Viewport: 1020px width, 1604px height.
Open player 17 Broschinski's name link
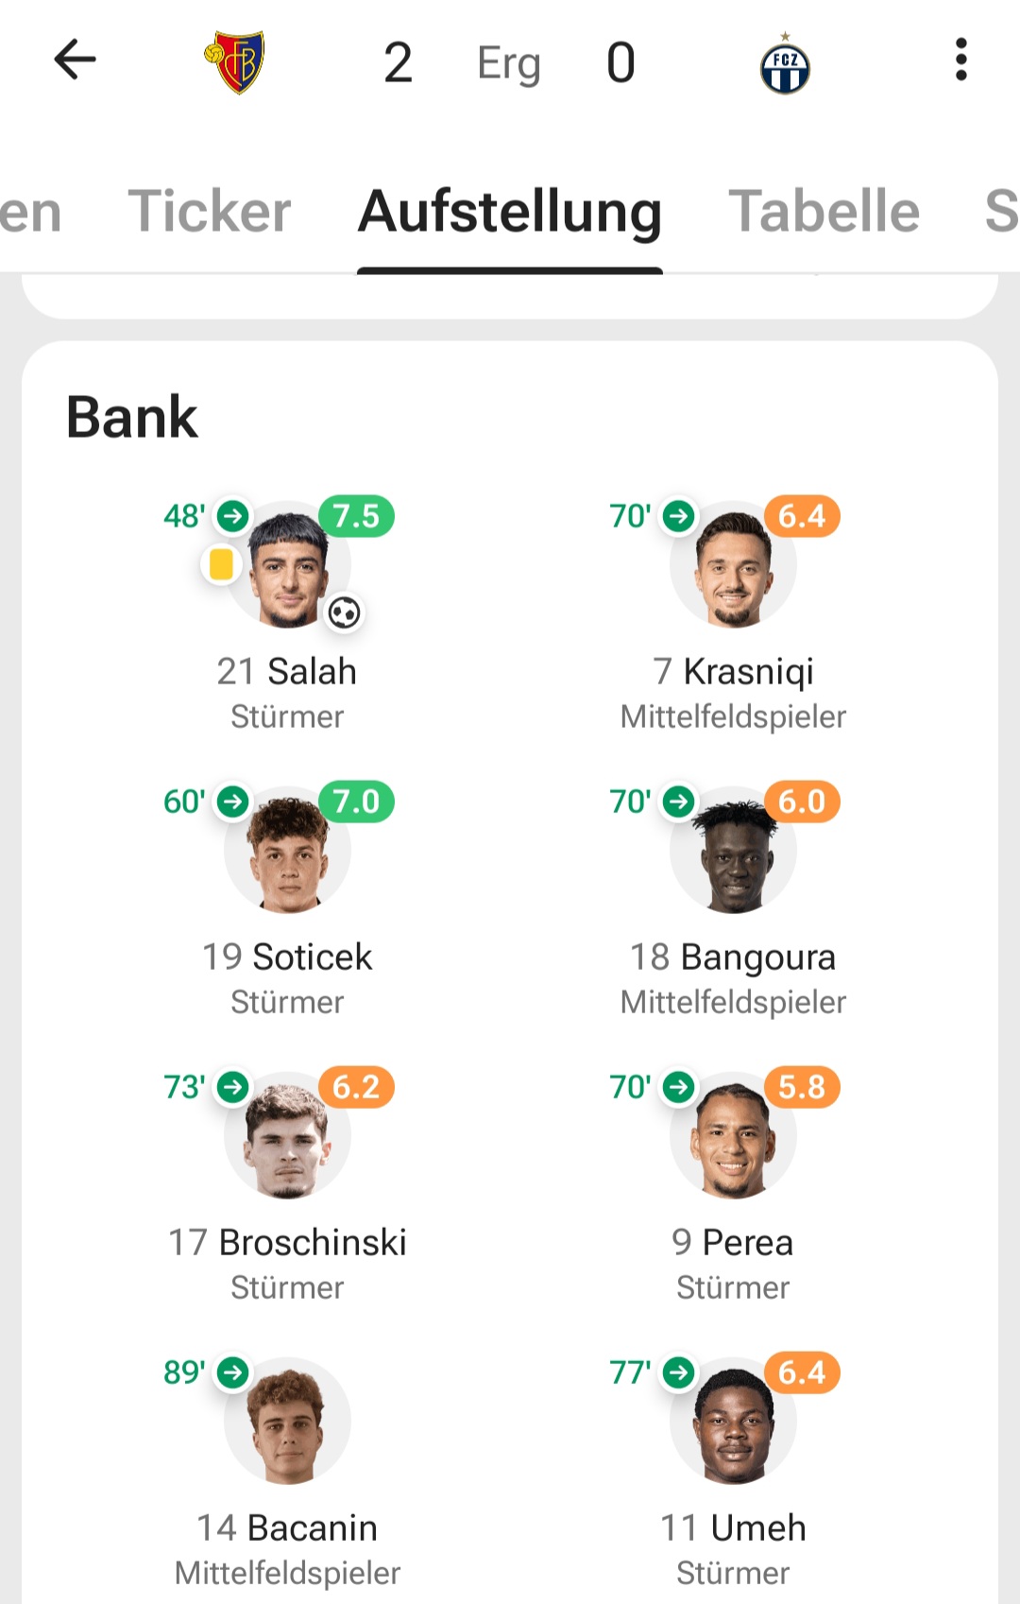pyautogui.click(x=287, y=1242)
